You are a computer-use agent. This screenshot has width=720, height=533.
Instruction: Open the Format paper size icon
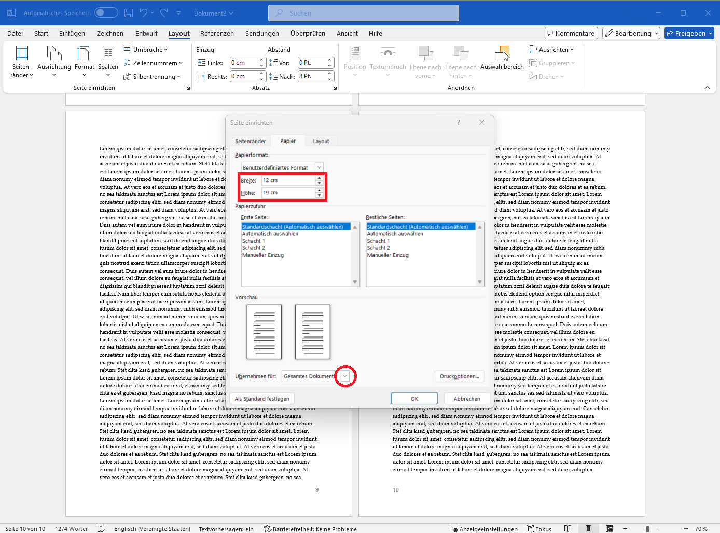[x=84, y=62]
